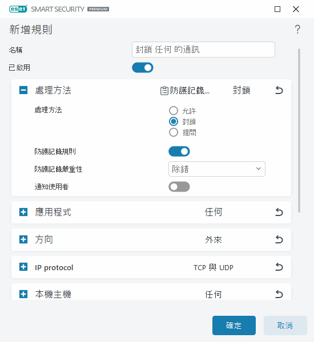Image resolution: width=314 pixels, height=342 pixels.
Task: Open help via the question mark icon
Action: pyautogui.click(x=297, y=29)
